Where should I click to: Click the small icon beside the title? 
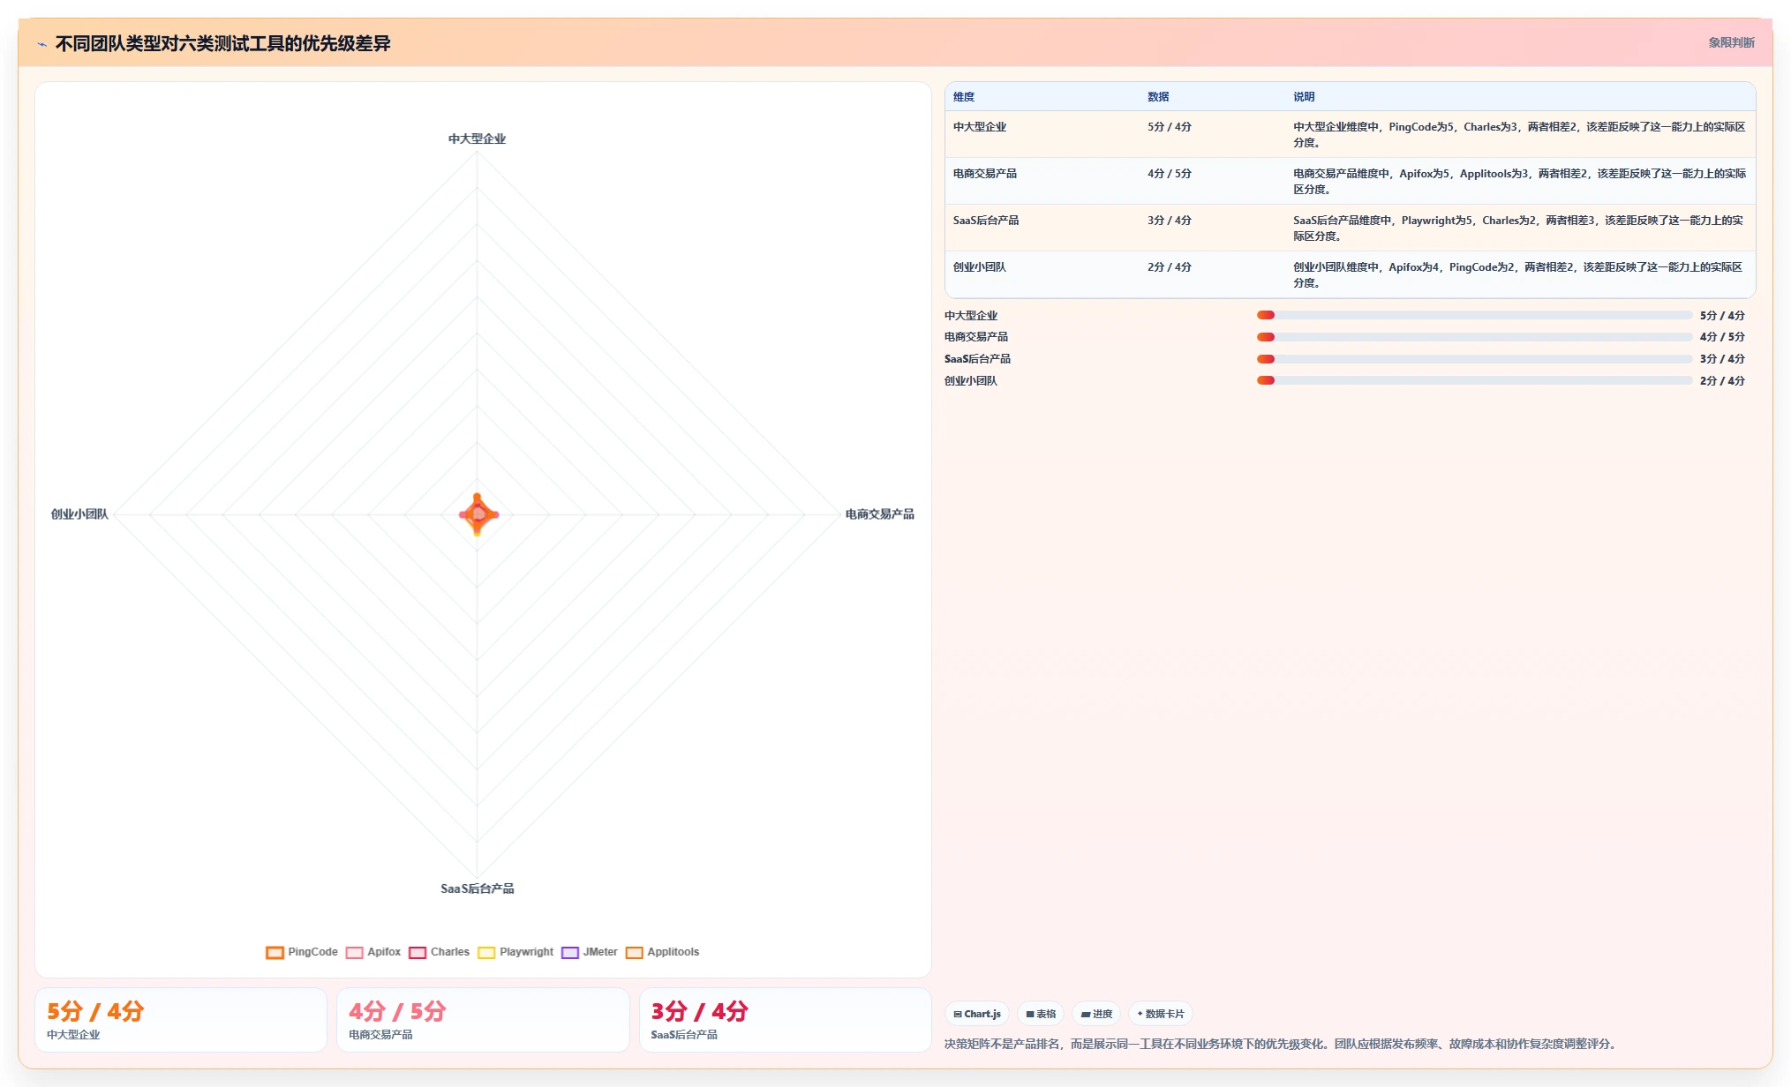(x=41, y=43)
